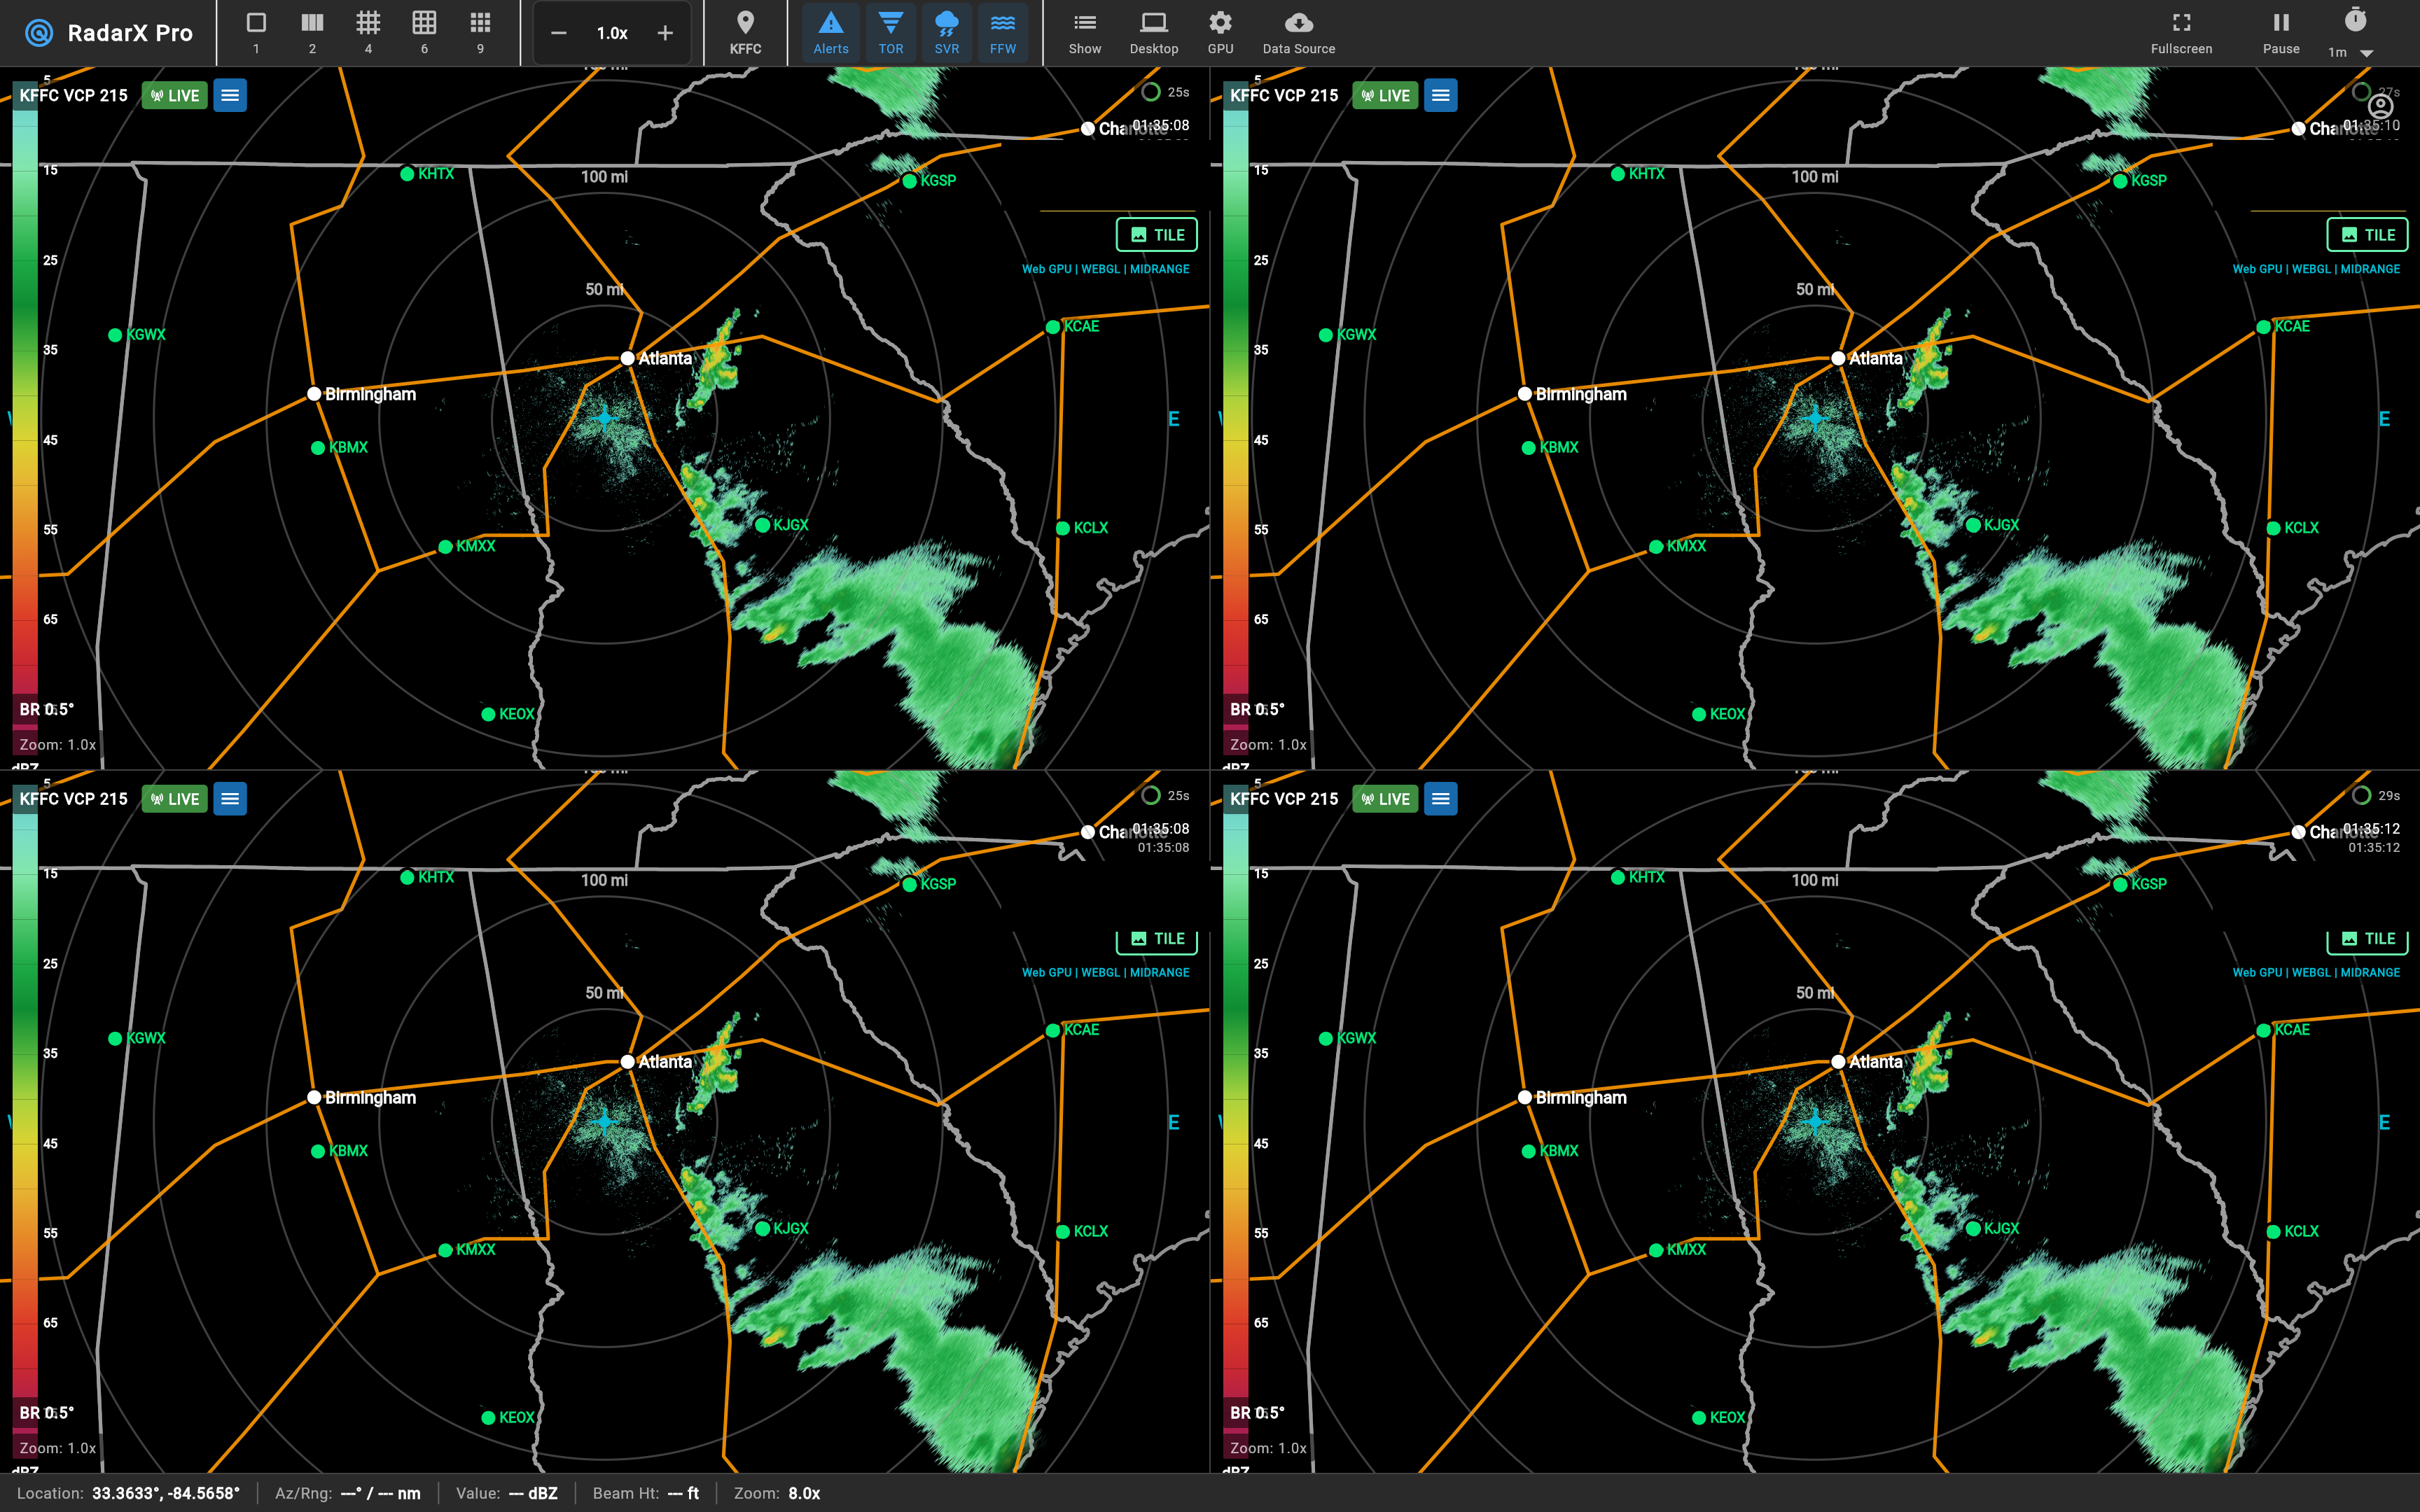Toggle TOR tornado warnings
The image size is (2420, 1512).
click(x=890, y=32)
